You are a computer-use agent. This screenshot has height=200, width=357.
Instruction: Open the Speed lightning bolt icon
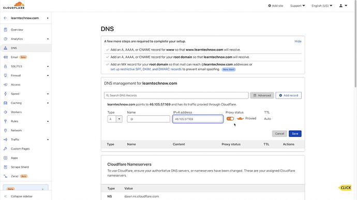click(x=6, y=94)
